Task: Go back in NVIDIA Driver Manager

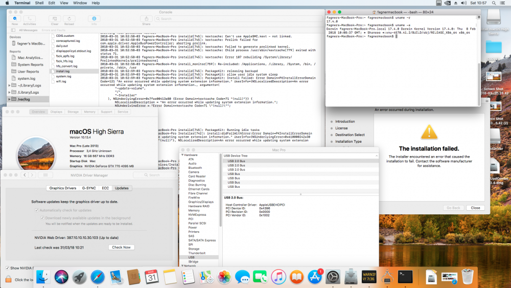Action: pyautogui.click(x=25, y=175)
